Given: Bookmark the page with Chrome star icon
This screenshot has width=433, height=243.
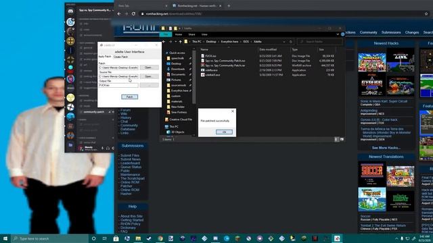Looking at the screenshot, I should [x=426, y=13].
